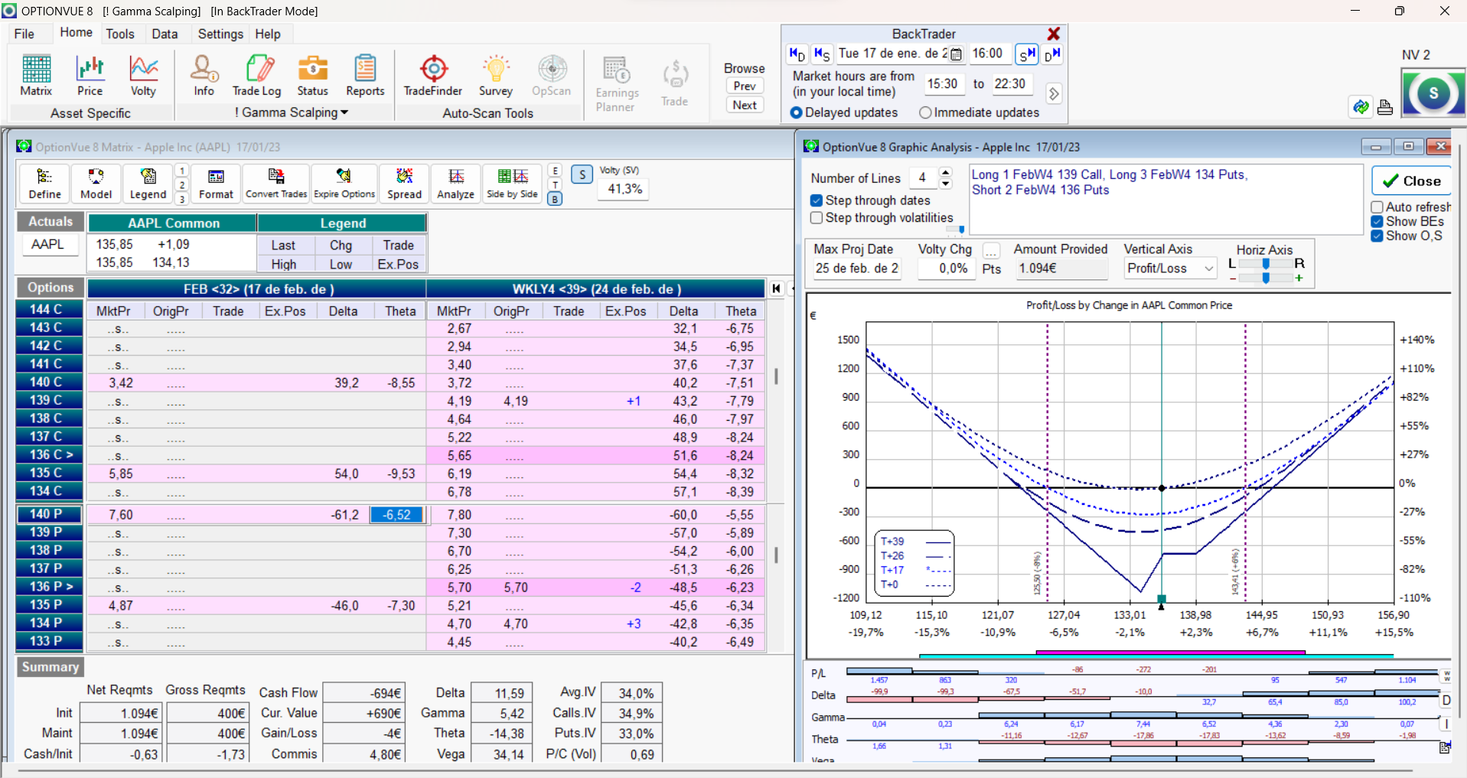Viewport: 1467px width, 778px height.
Task: Switch to the Home tab
Action: coord(76,32)
